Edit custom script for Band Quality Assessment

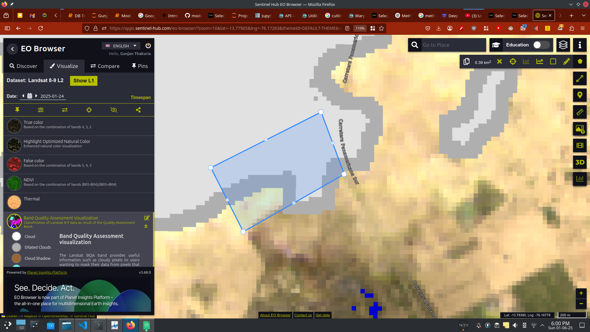point(147,218)
